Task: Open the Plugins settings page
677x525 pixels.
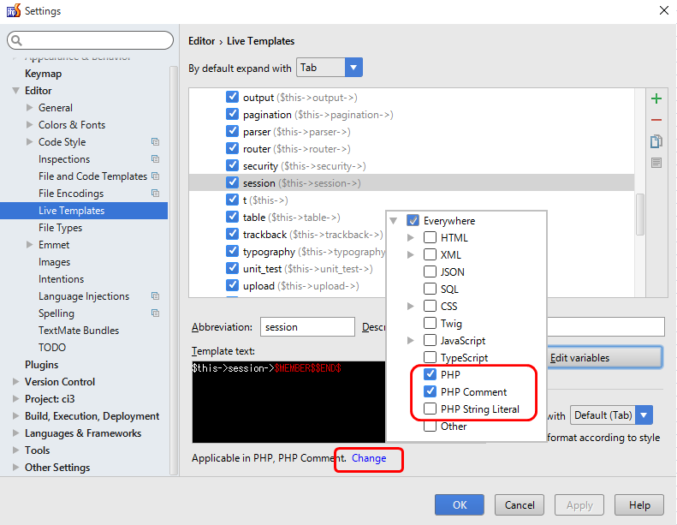Action: tap(41, 365)
